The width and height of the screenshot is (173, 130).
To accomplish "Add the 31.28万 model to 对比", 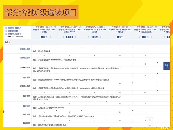I will pyautogui.click(x=145, y=37).
